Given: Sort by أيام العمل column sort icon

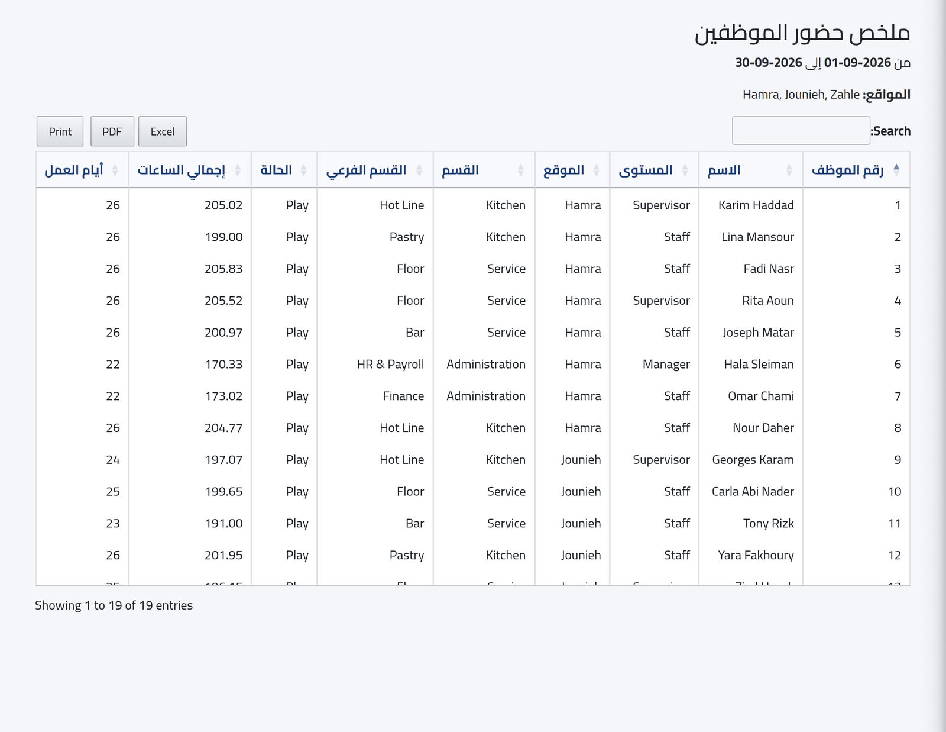Looking at the screenshot, I should (x=115, y=170).
